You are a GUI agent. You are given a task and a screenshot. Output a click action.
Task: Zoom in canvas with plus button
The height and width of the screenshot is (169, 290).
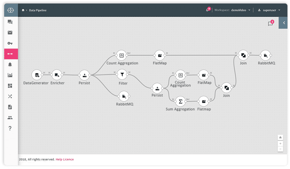coord(280,144)
